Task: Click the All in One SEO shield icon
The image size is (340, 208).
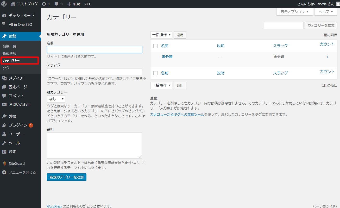Action: click(4, 24)
